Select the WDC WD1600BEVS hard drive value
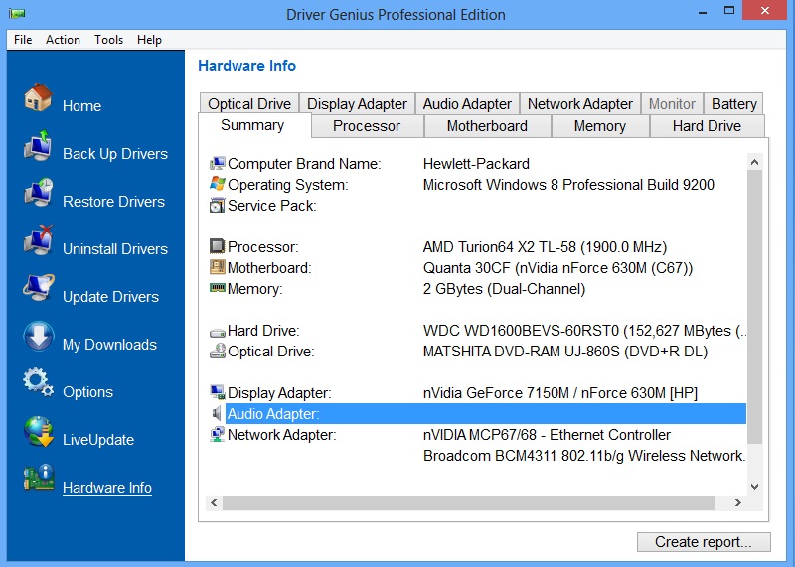 (584, 331)
